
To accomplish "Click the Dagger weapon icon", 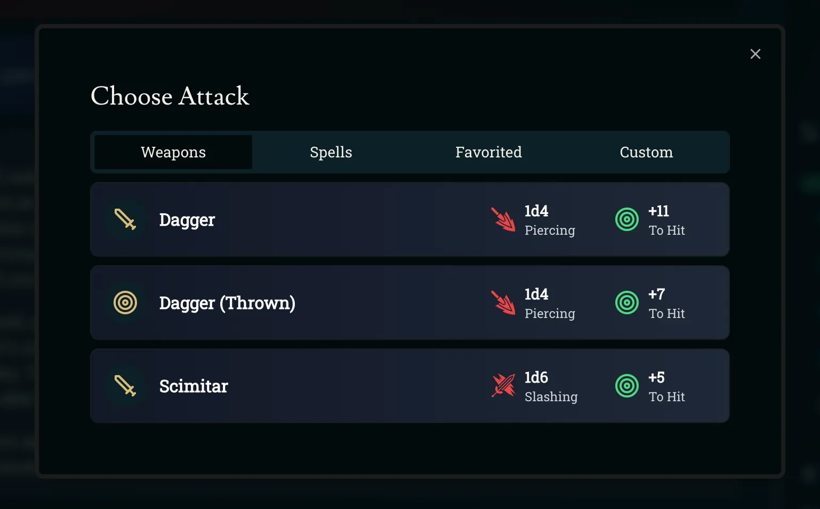I will click(126, 219).
